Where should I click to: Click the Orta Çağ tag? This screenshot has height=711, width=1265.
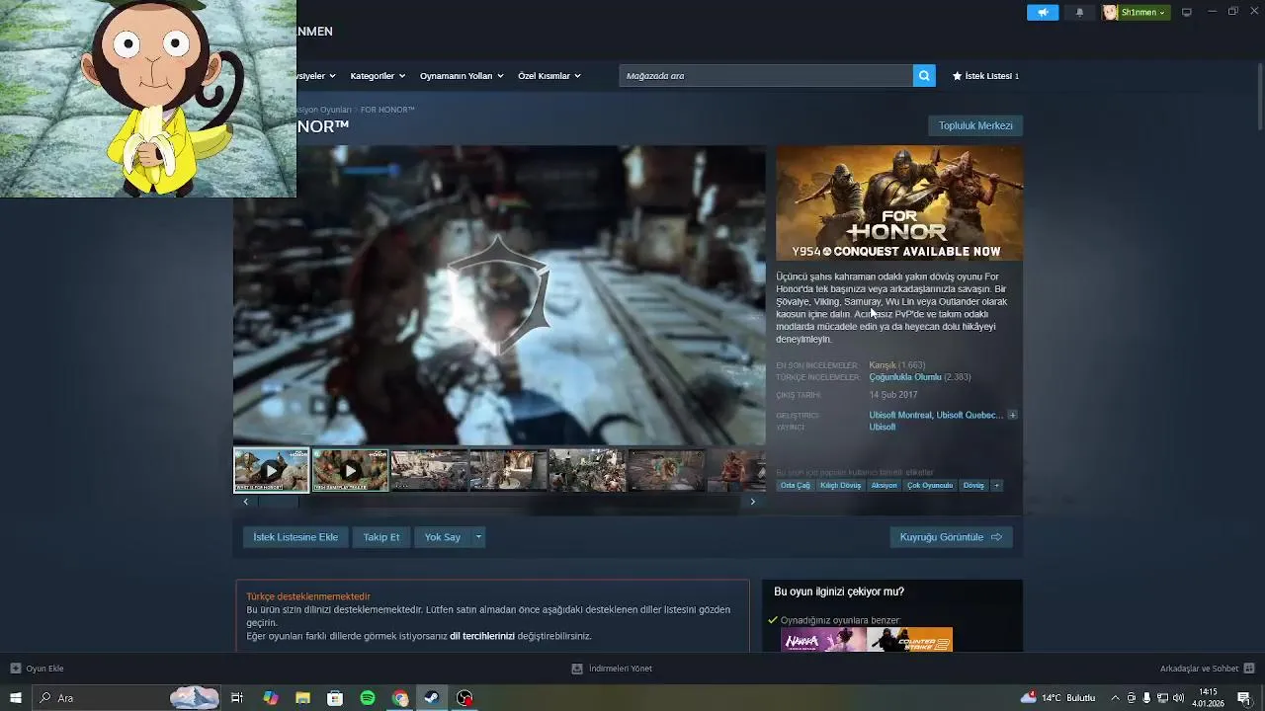[795, 485]
